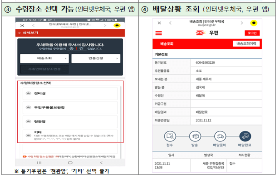Click the m.epost.go.kr address on 수령장소 screen
The width and height of the screenshot is (278, 177).
pos(70,27)
